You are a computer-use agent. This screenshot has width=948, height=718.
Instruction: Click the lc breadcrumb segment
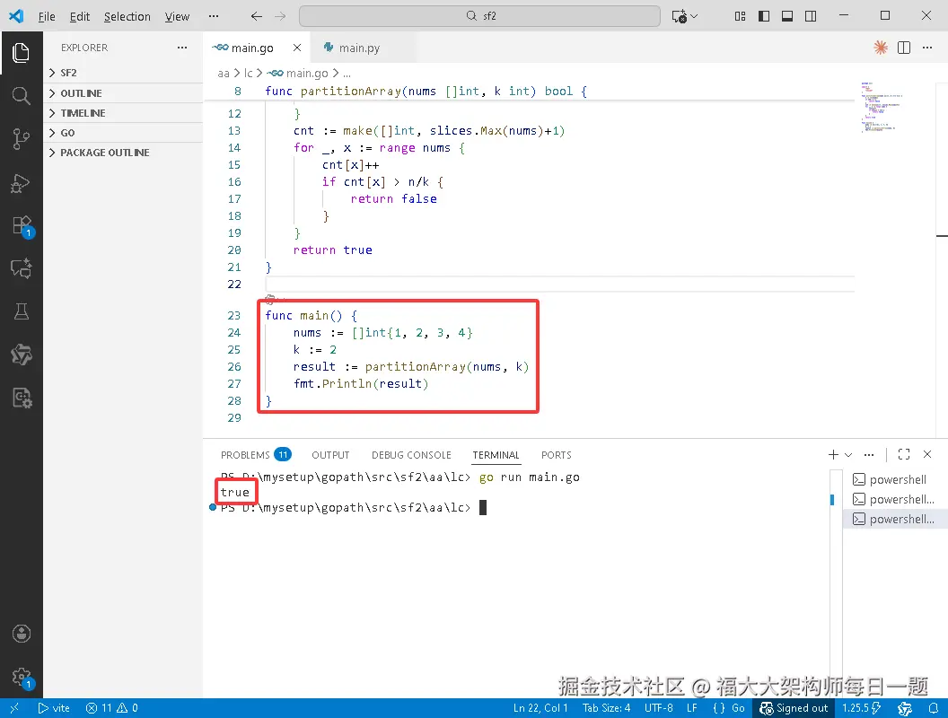249,73
